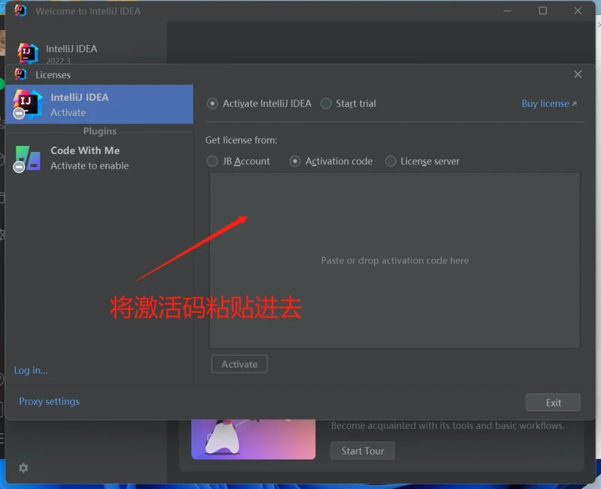
Task: Click the IntelliJ IDEA 2022.3 logo in Welcome window
Action: (28, 53)
